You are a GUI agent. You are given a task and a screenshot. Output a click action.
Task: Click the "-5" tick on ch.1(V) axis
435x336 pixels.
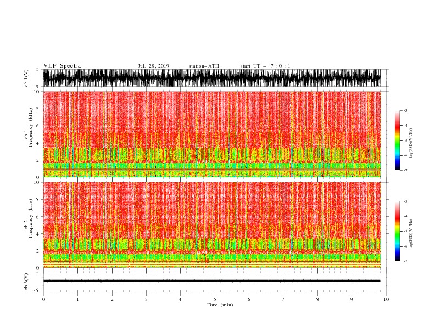click(x=37, y=87)
